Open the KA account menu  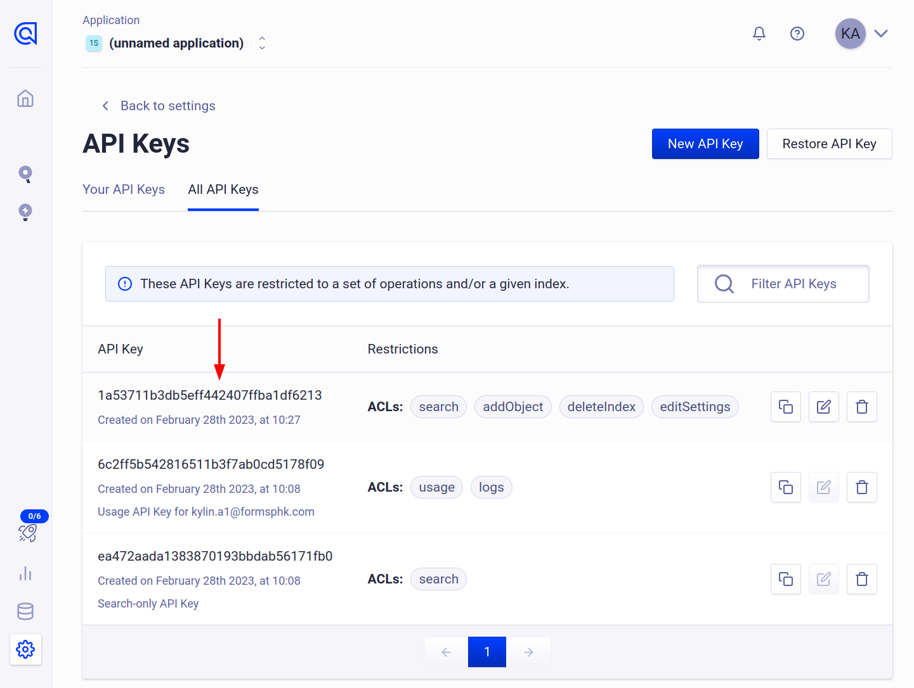tap(851, 34)
